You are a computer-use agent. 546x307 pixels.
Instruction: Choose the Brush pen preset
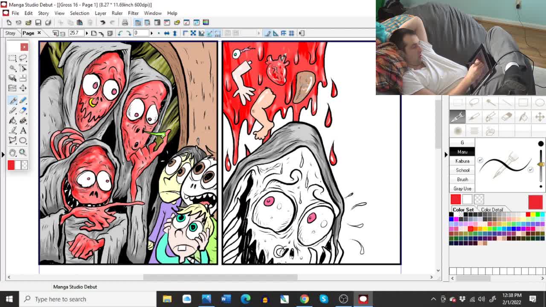[462, 180]
